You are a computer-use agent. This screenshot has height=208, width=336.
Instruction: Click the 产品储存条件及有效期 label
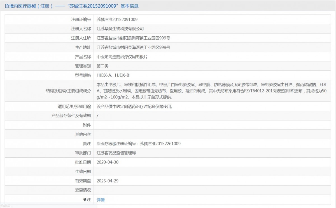[71, 116]
